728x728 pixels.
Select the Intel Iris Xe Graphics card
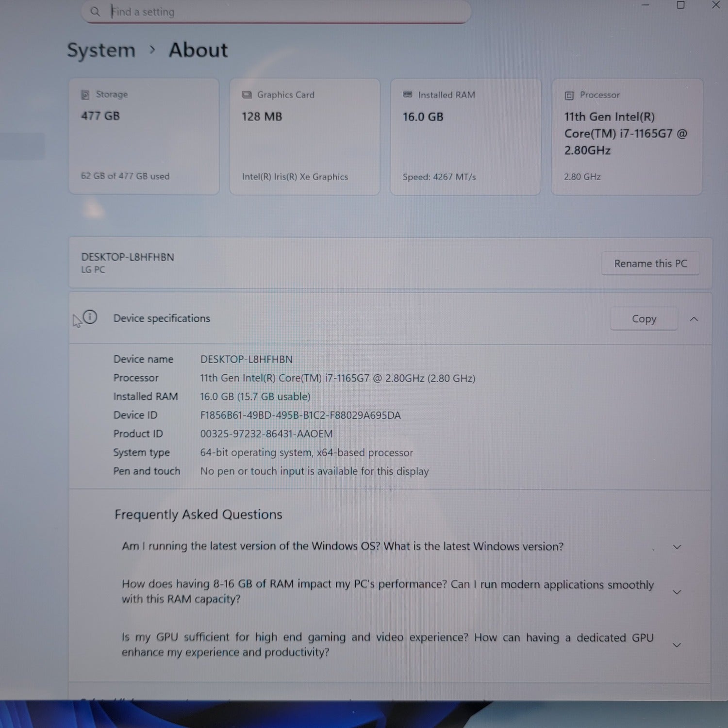pyautogui.click(x=304, y=137)
